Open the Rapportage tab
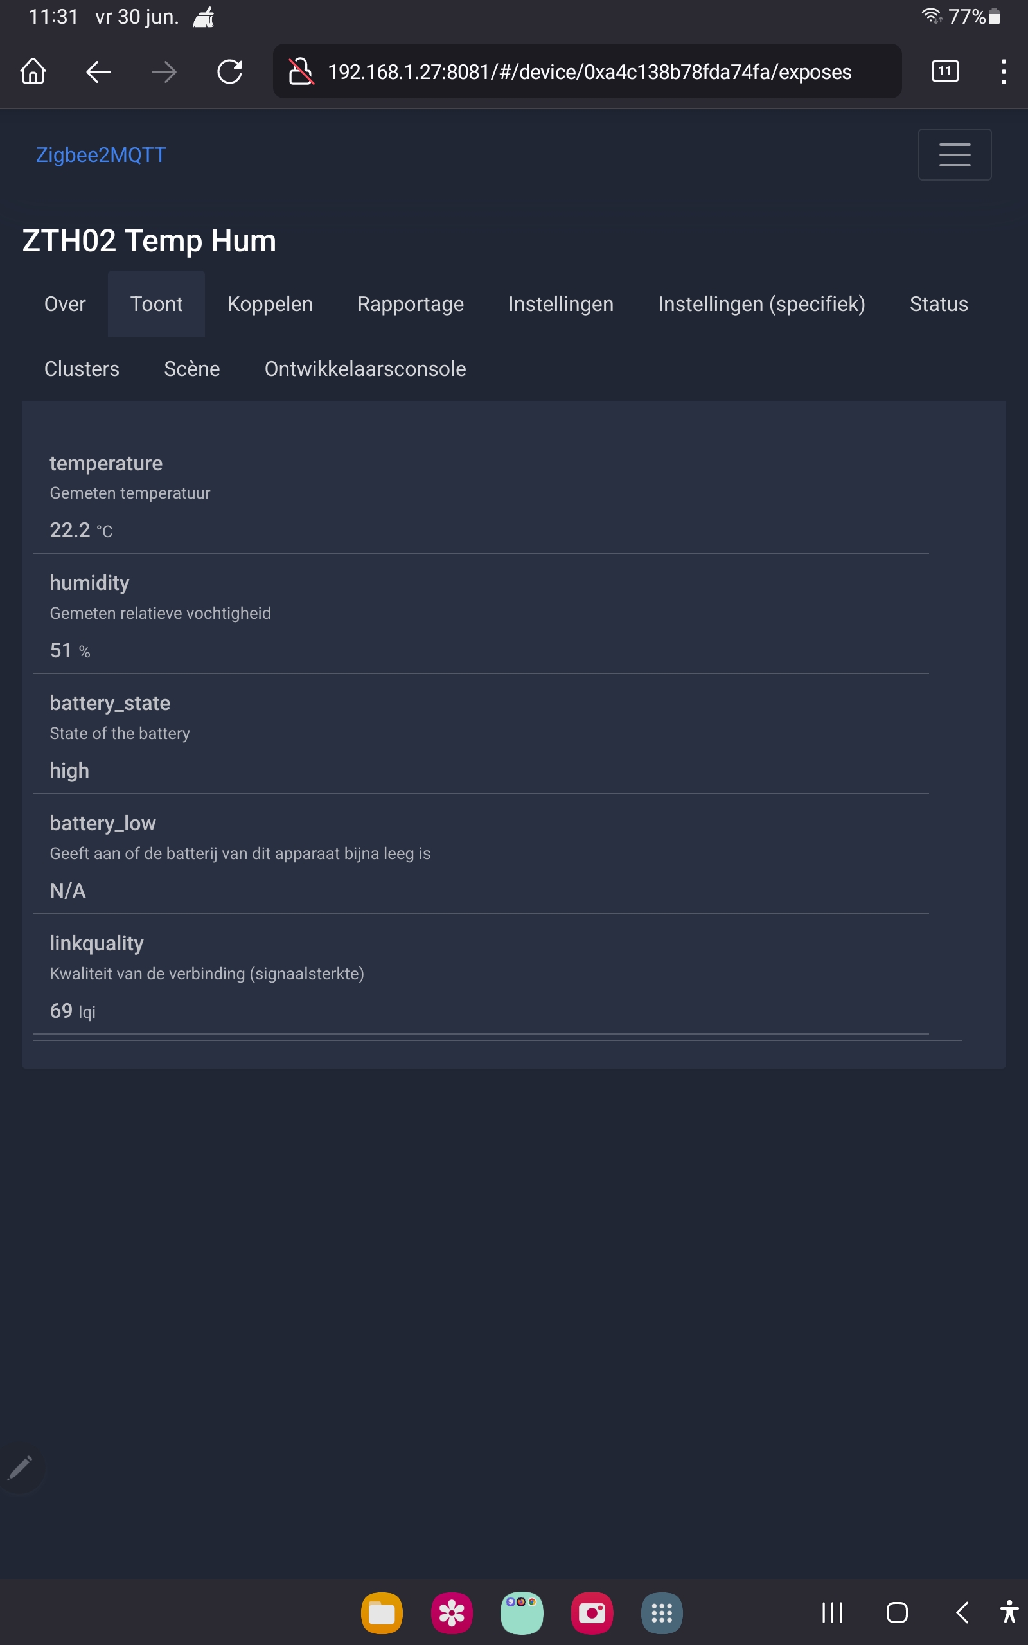1028x1645 pixels. (x=410, y=304)
